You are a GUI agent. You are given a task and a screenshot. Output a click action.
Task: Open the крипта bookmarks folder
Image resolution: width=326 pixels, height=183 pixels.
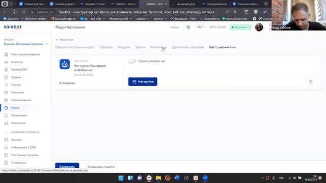coord(160,19)
